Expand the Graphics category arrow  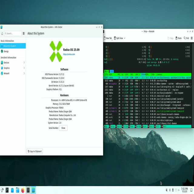pos(24,68)
